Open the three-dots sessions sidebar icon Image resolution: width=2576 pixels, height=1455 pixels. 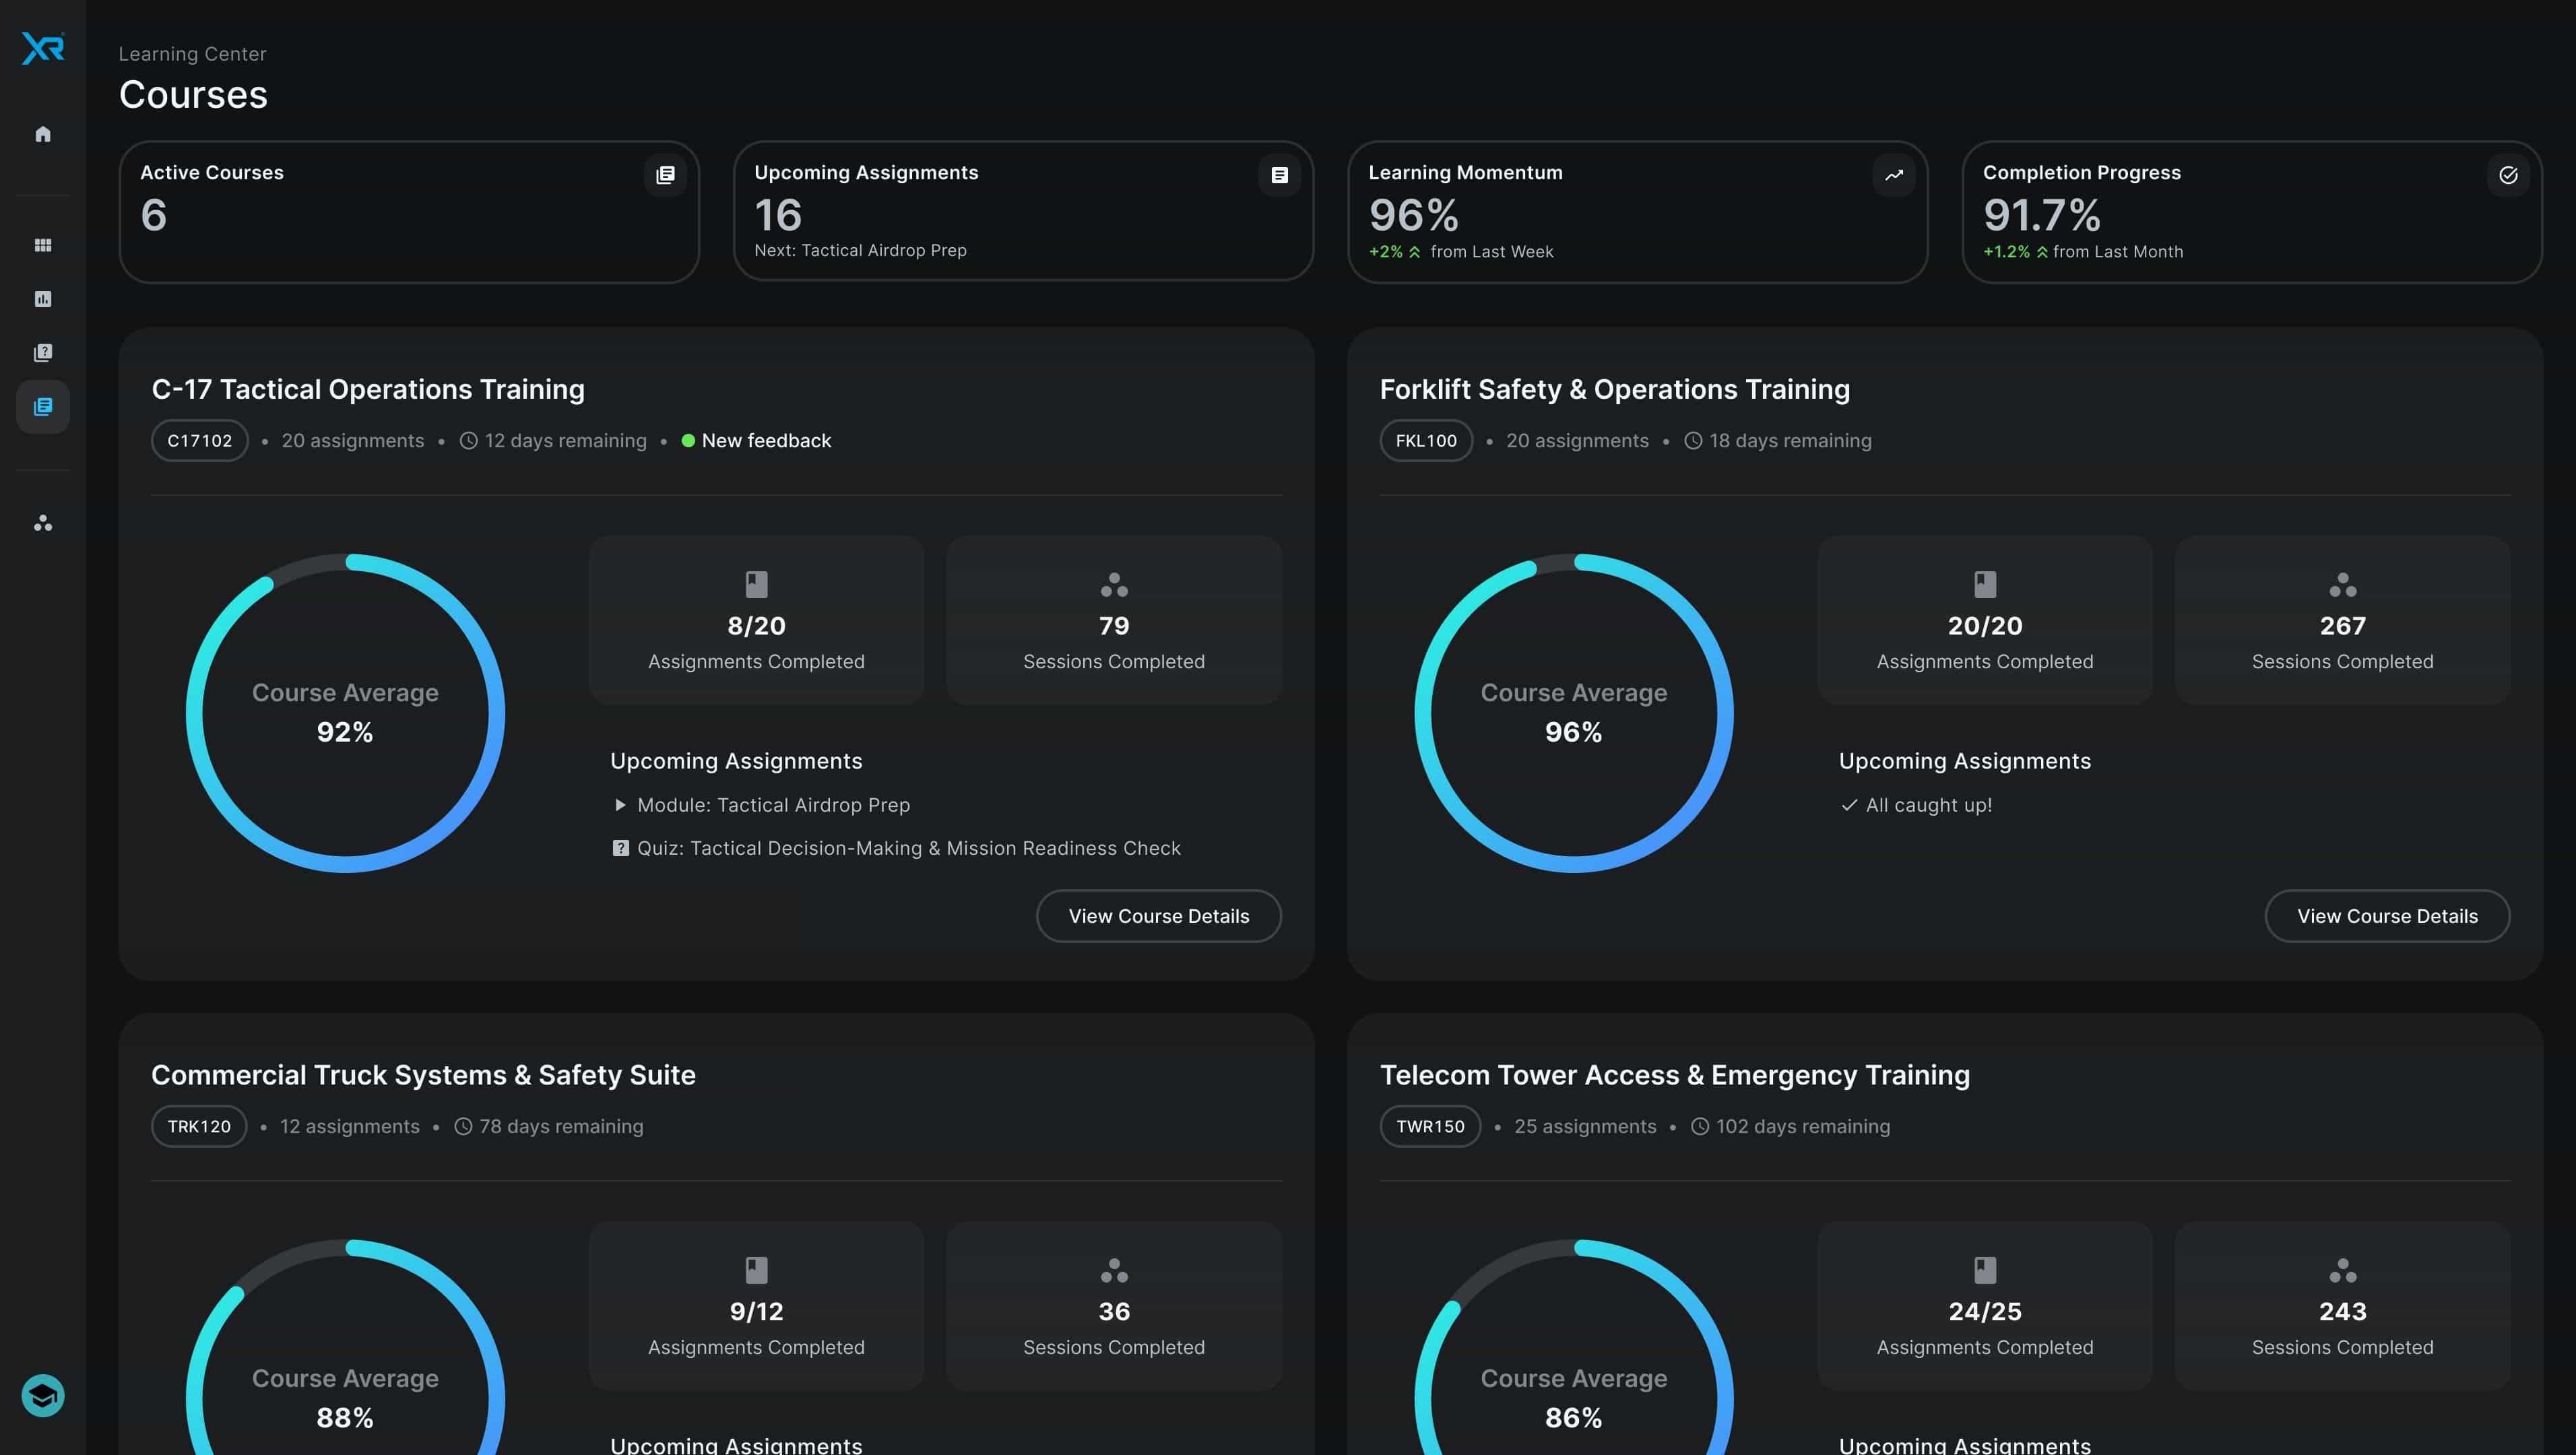[43, 523]
